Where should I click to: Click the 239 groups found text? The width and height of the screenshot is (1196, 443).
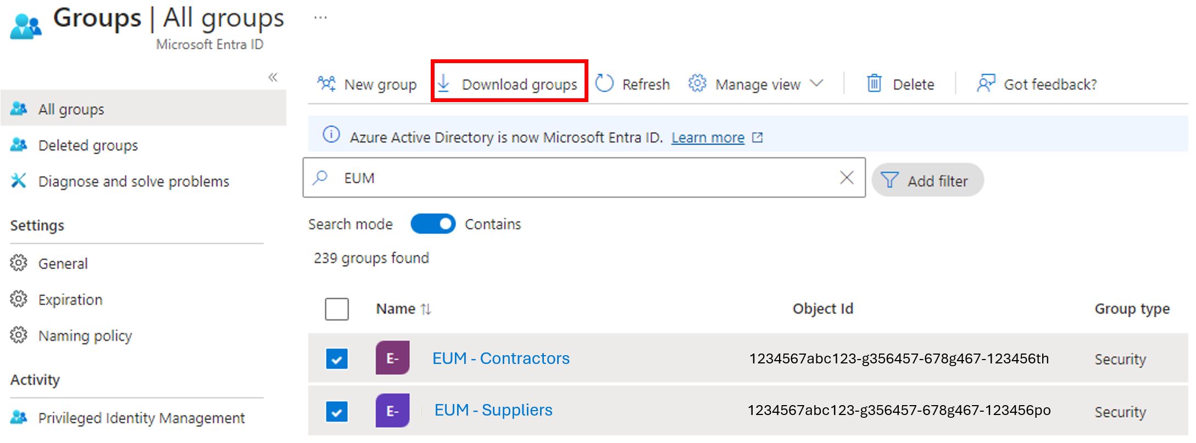[x=371, y=258]
